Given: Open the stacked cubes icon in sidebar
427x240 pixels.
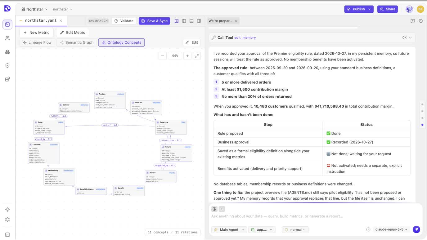Looking at the screenshot, I should (7, 52).
